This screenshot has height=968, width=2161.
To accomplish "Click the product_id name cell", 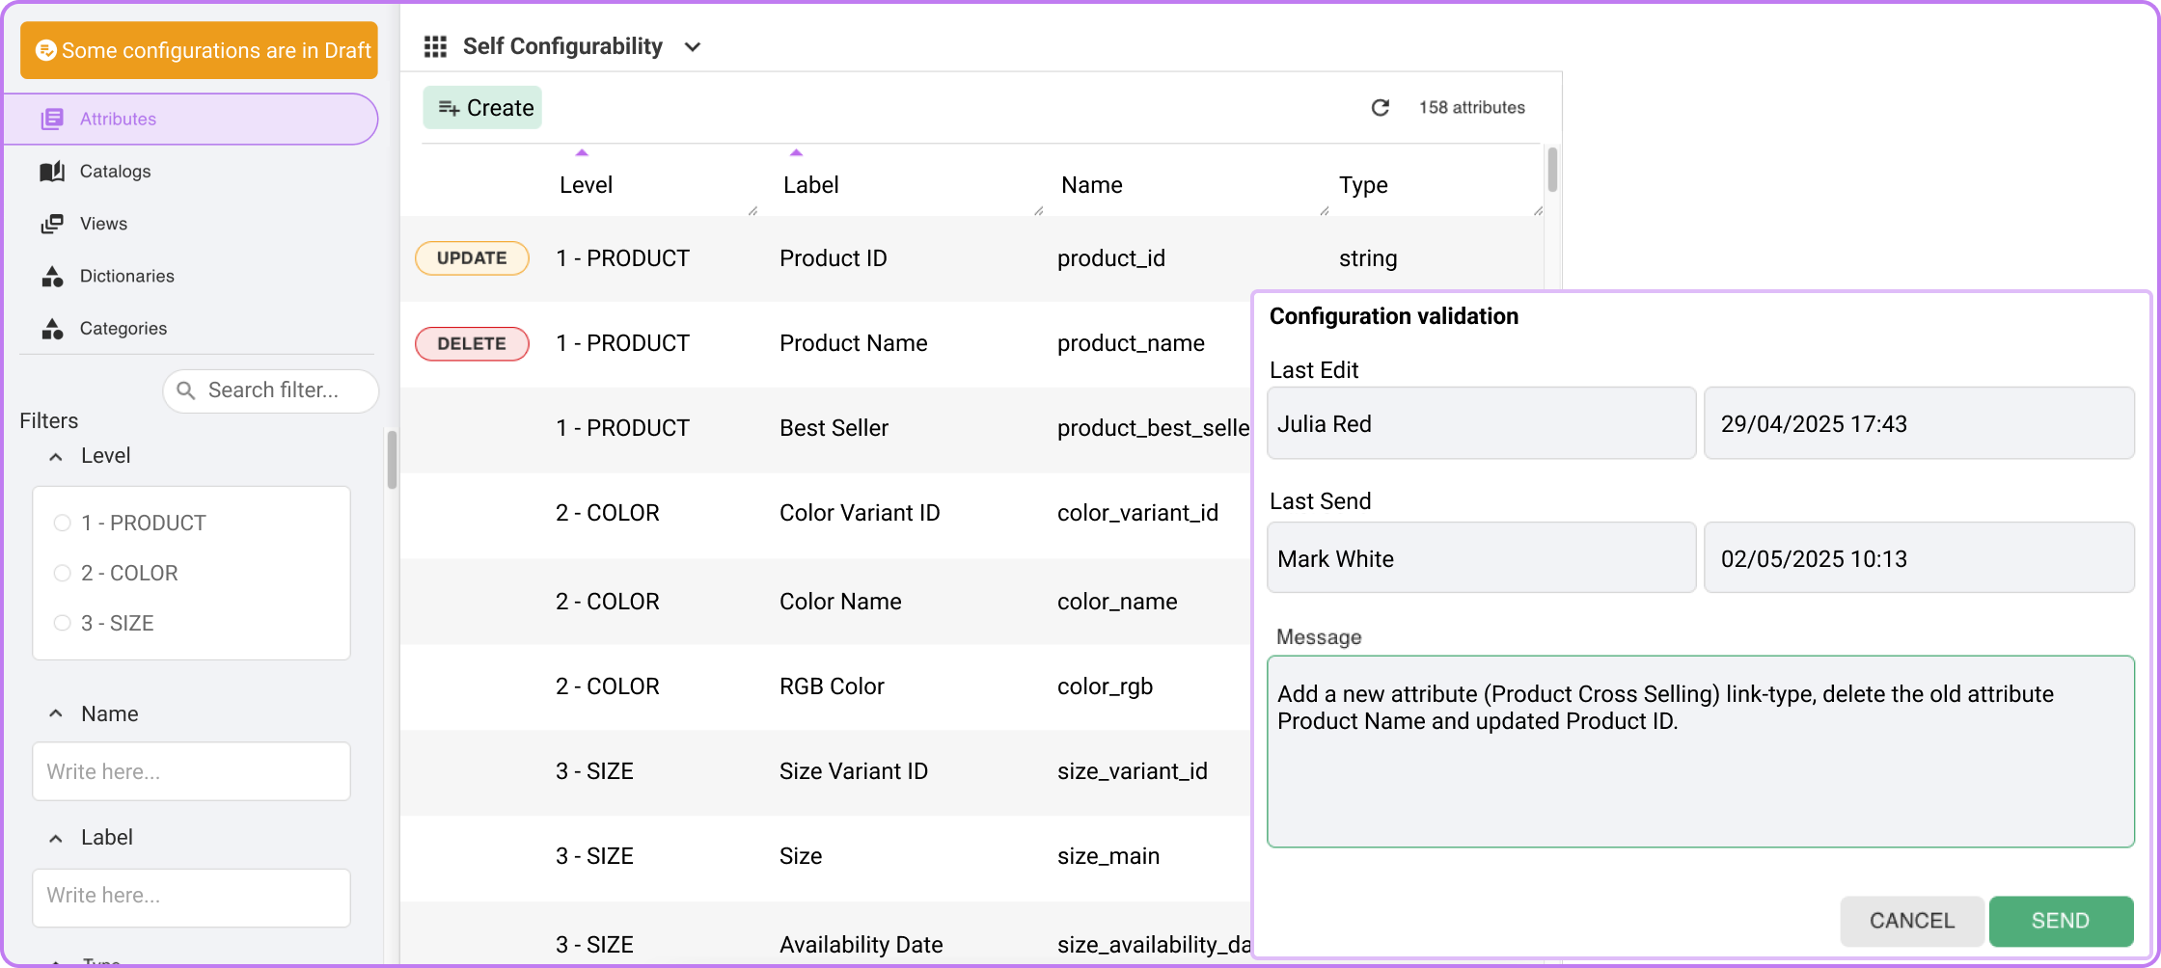I will tap(1111, 258).
